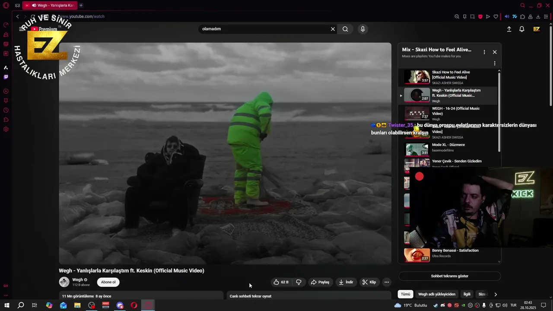Image resolution: width=553 pixels, height=311 pixels.
Task: Select the 'Tümü' filter chip
Action: [405, 294]
